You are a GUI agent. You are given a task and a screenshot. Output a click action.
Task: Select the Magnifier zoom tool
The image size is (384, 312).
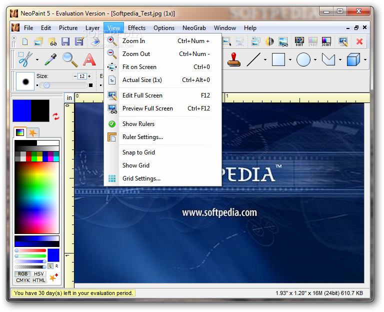click(70, 59)
